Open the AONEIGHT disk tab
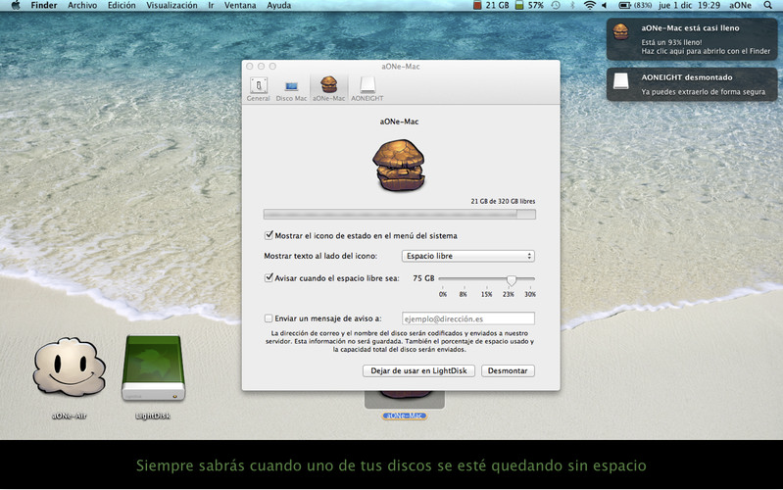The width and height of the screenshot is (783, 490). click(367, 89)
